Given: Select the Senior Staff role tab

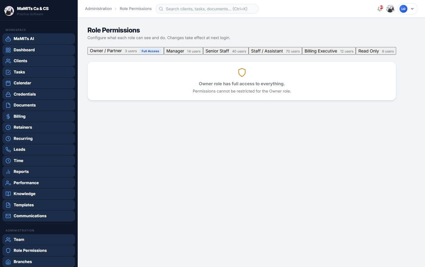Looking at the screenshot, I should [226, 51].
